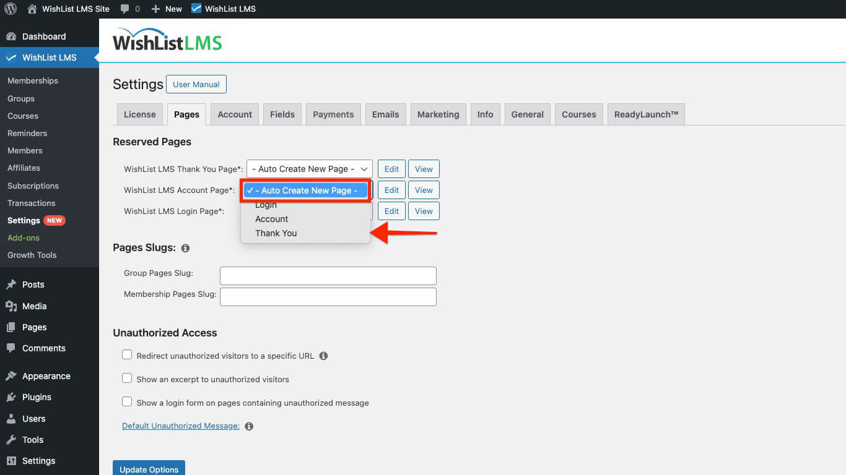846x475 pixels.
Task: Open the Default Unauthorized Message link
Action: point(180,426)
